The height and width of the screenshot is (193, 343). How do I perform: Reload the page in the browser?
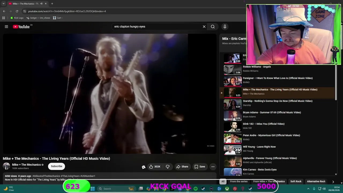pyautogui.click(x=17, y=11)
